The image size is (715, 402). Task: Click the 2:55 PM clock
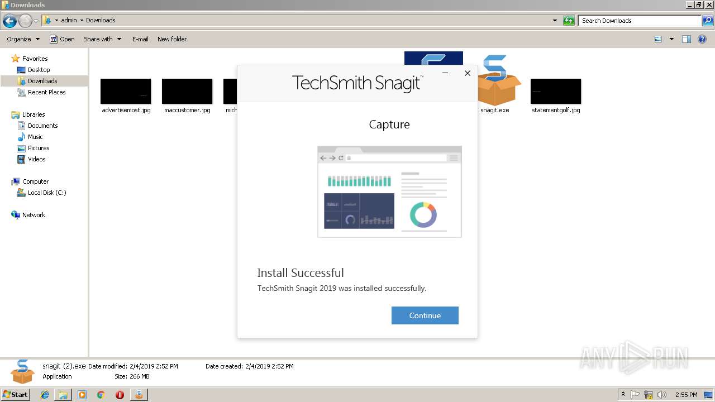click(x=686, y=395)
